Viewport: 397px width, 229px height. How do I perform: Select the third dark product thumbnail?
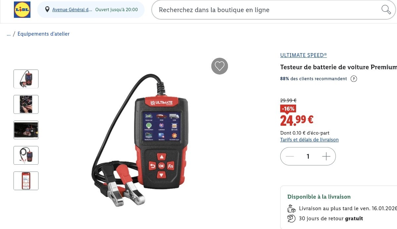click(26, 130)
